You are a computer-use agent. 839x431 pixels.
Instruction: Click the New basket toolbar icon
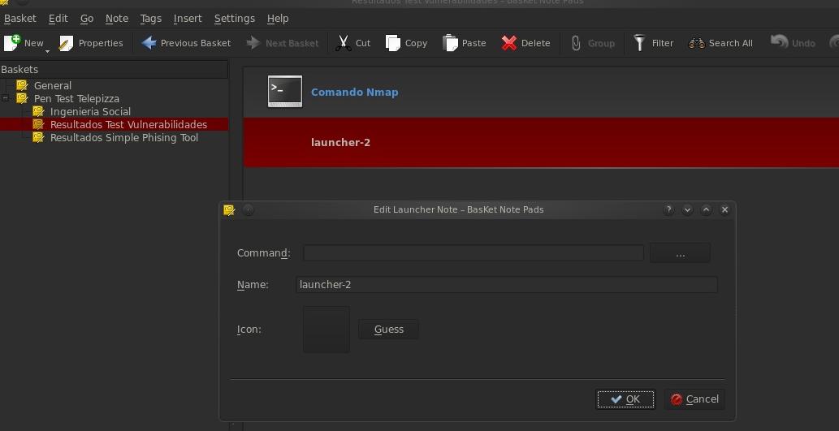pyautogui.click(x=13, y=43)
